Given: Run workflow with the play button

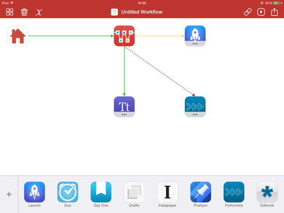Looking at the screenshot, I should pos(261,12).
